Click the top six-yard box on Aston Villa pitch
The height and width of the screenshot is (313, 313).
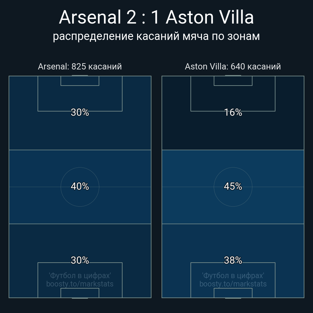(233, 81)
